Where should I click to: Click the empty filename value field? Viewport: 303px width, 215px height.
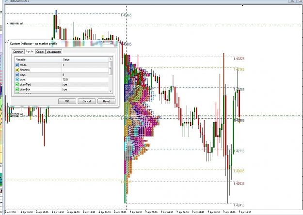(85, 70)
